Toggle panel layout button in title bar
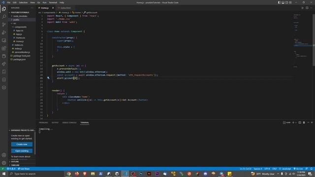Screen dimensions: 315x177 click(x=283, y=2)
